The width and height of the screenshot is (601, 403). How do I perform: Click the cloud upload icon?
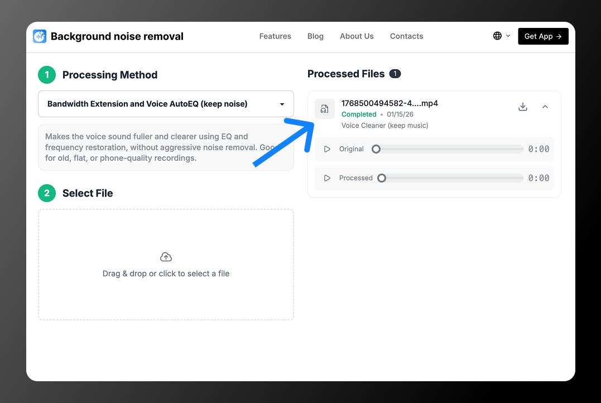tap(166, 257)
